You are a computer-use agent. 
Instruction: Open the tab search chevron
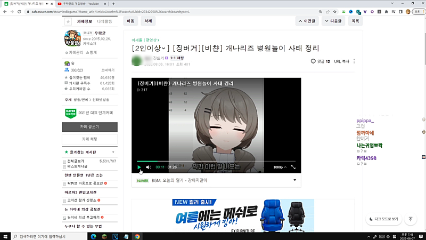392,3
